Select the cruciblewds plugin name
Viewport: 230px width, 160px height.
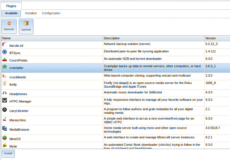click(18, 77)
